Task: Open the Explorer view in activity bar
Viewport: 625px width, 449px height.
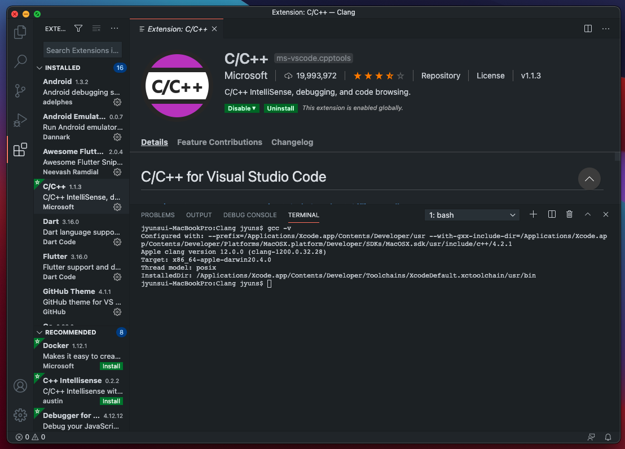Action: [x=20, y=32]
